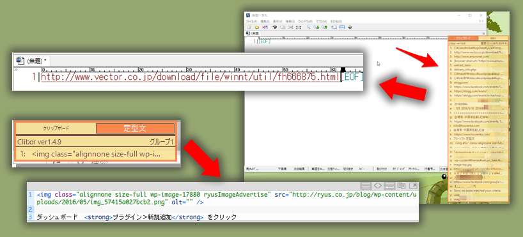Click the vector.co.jp URL in the editor
Image resolution: width=523 pixels, height=237 pixels.
pyautogui.click(x=190, y=77)
